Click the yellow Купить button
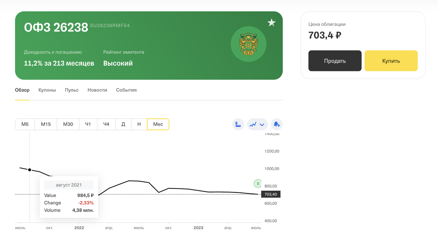 point(391,60)
